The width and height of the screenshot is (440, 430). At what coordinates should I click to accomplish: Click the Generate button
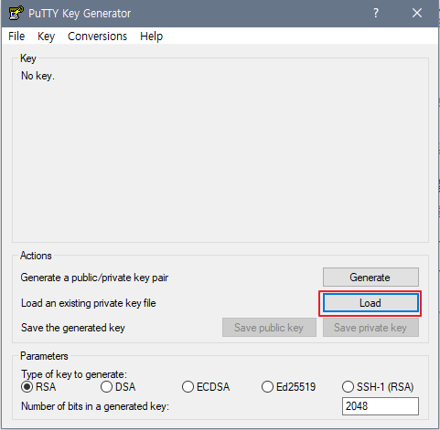370,278
